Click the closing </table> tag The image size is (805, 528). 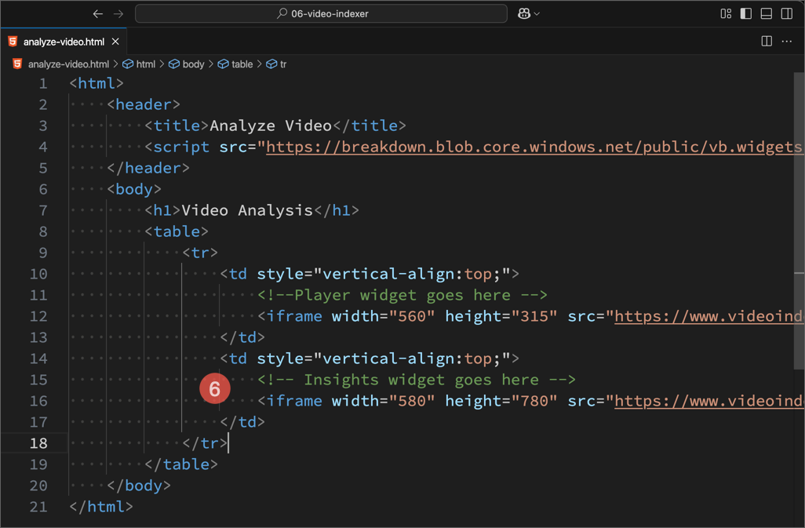[x=181, y=464]
